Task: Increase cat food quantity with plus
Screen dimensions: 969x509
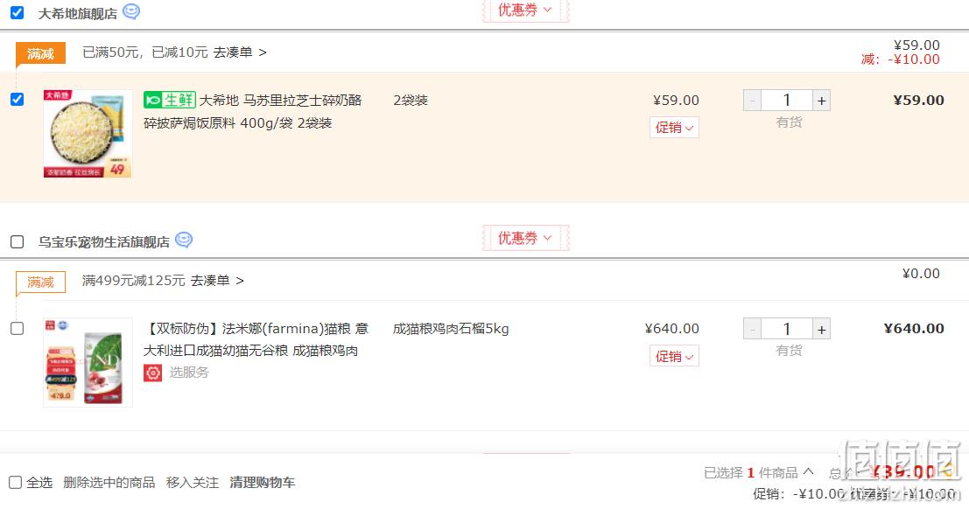Action: click(821, 329)
